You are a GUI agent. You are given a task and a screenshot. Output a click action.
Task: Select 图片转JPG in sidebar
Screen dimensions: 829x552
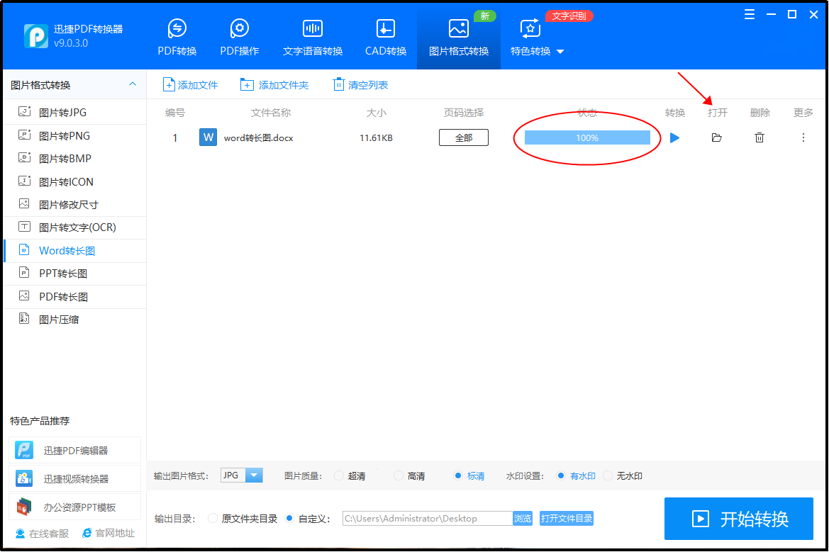tap(74, 113)
